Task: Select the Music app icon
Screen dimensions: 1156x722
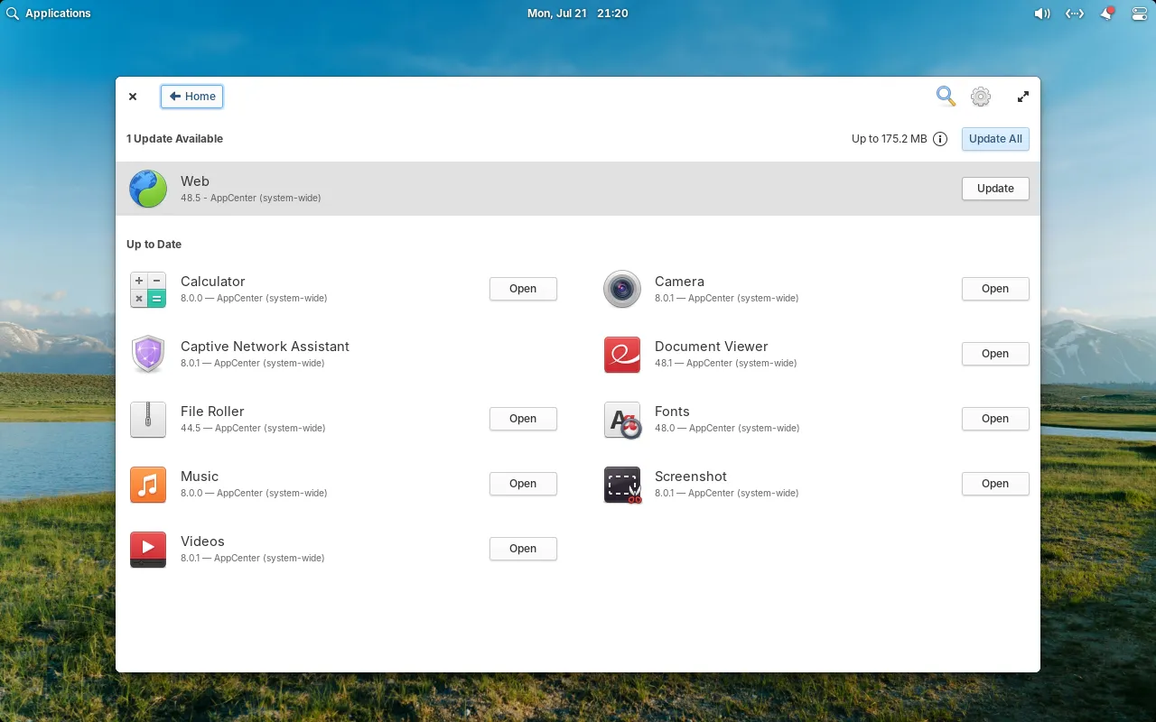Action: [148, 484]
